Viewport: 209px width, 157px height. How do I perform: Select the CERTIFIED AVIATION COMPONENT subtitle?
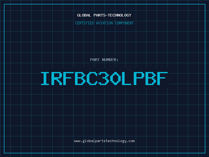104,23
